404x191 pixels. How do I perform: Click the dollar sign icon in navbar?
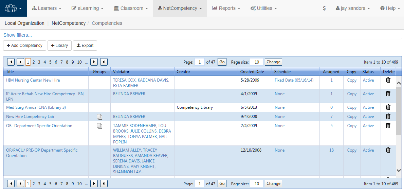click(324, 8)
